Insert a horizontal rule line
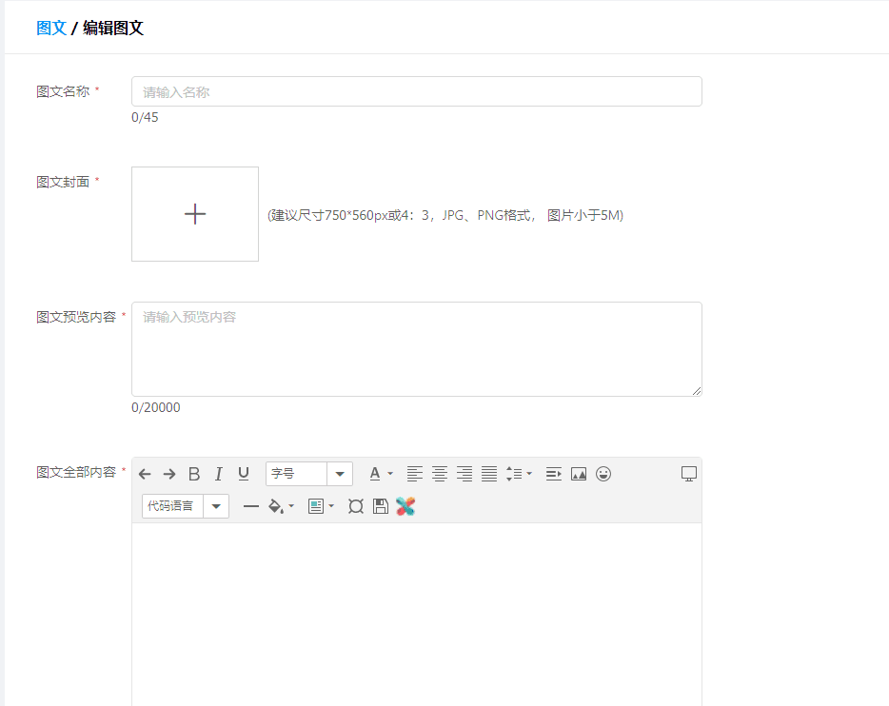This screenshot has height=706, width=889. point(251,506)
